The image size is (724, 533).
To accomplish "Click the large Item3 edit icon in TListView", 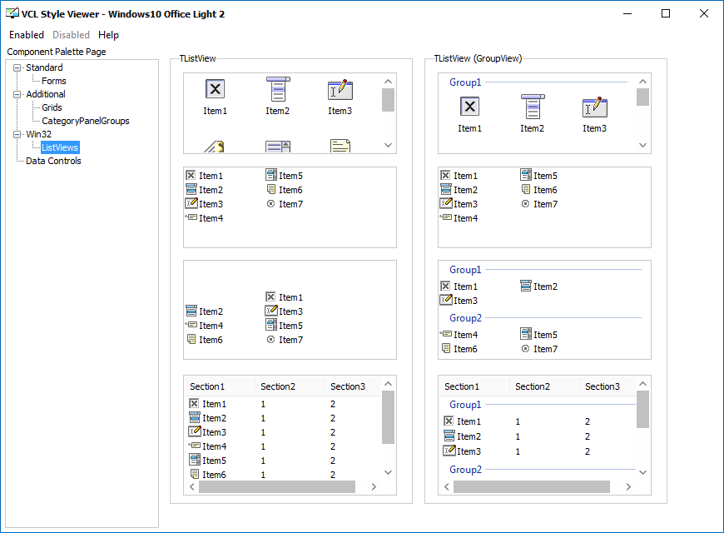I will pyautogui.click(x=340, y=89).
